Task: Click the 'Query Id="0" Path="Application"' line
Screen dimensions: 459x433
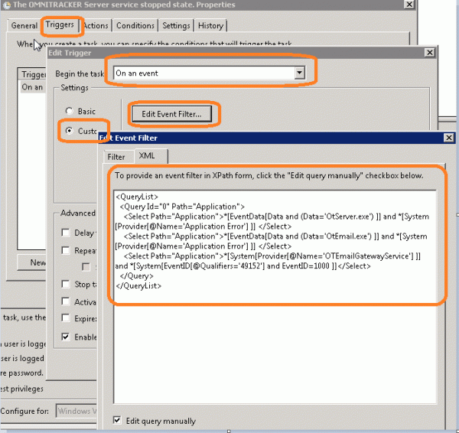Action: point(182,207)
